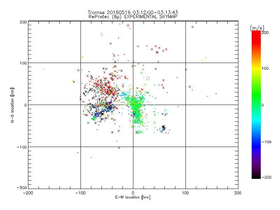Click the y-axis tick label '0'

click(x=26, y=105)
